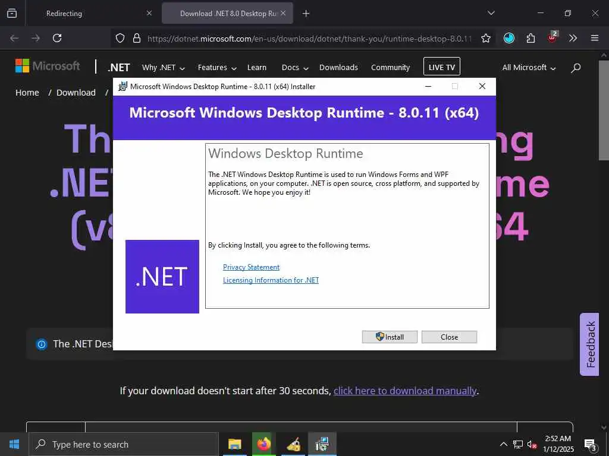Open the Downloads menu item
Image resolution: width=609 pixels, height=456 pixels.
pos(338,68)
